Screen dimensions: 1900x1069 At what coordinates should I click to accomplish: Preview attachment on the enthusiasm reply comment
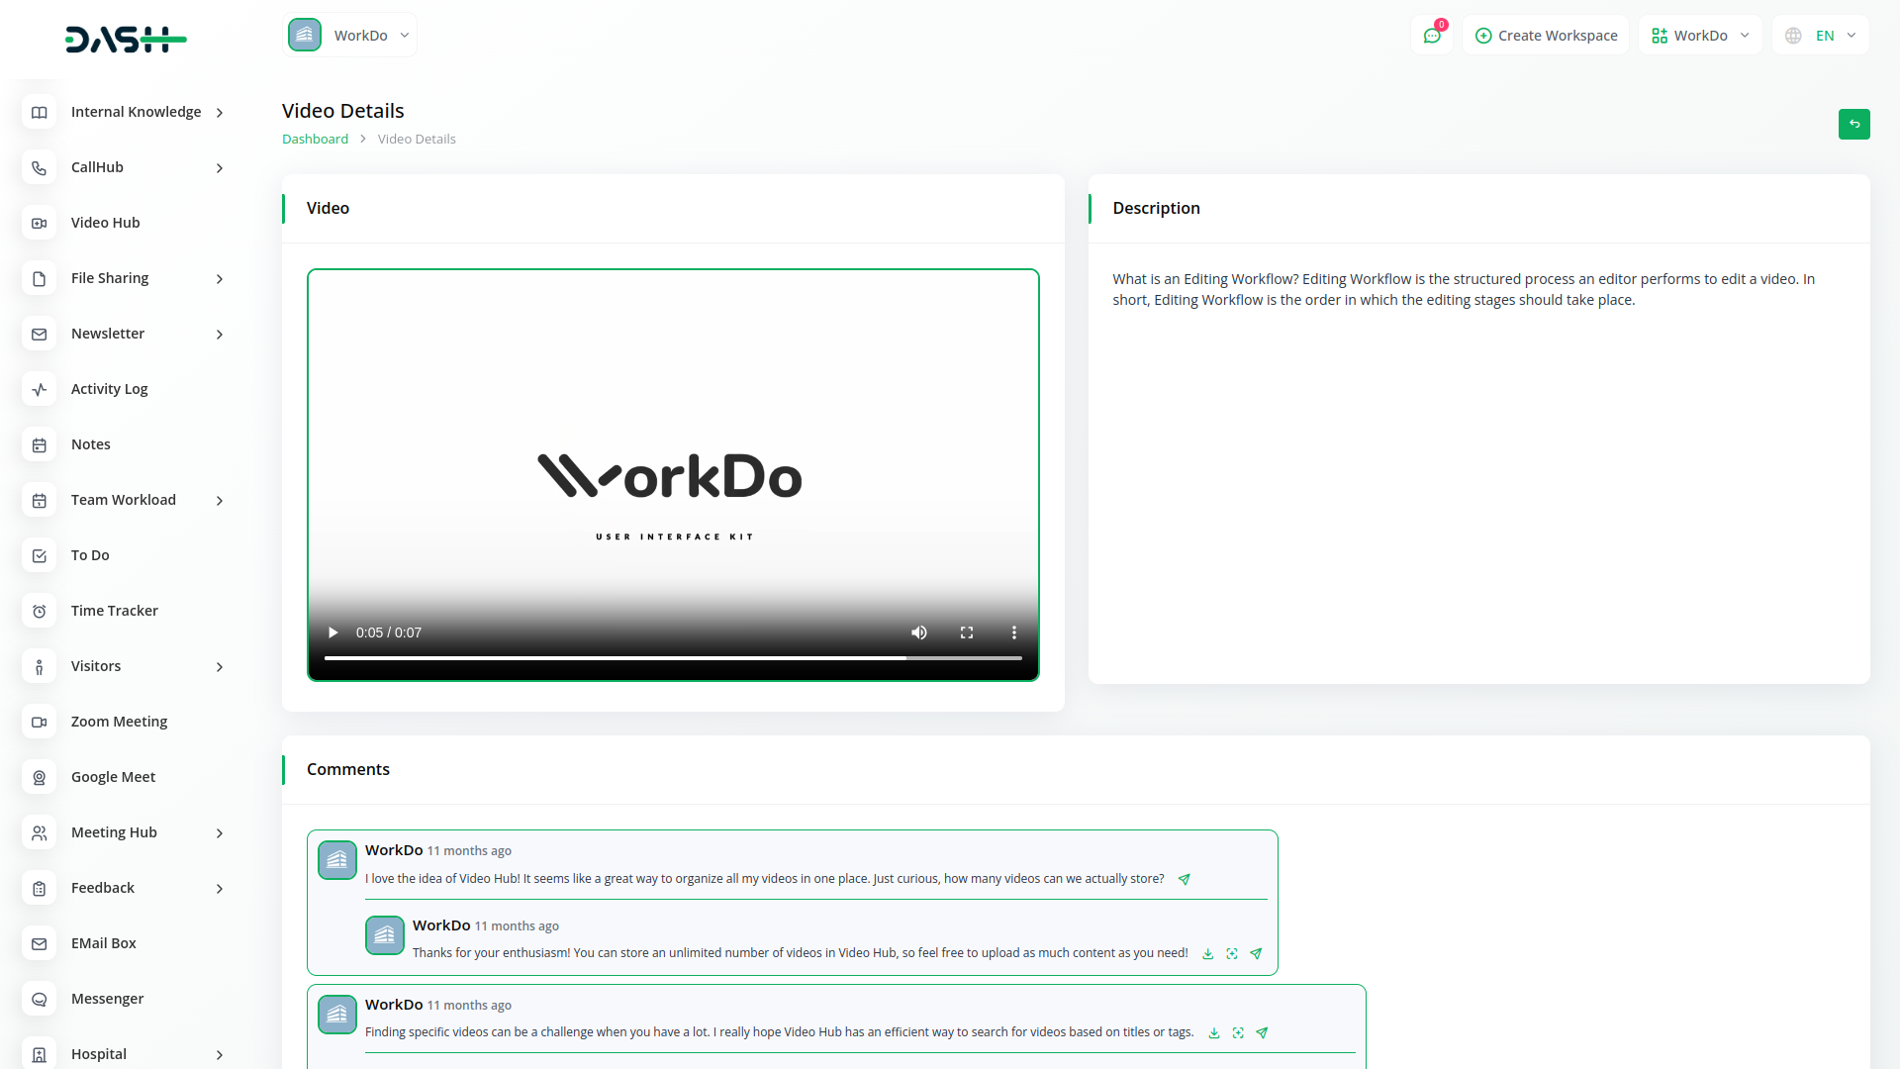1232,954
